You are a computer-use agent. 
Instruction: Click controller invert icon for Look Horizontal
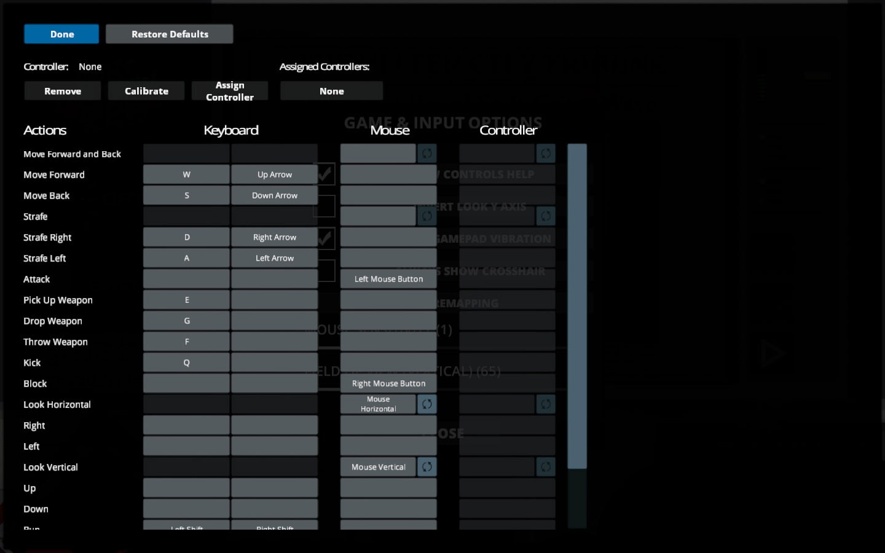pos(545,404)
